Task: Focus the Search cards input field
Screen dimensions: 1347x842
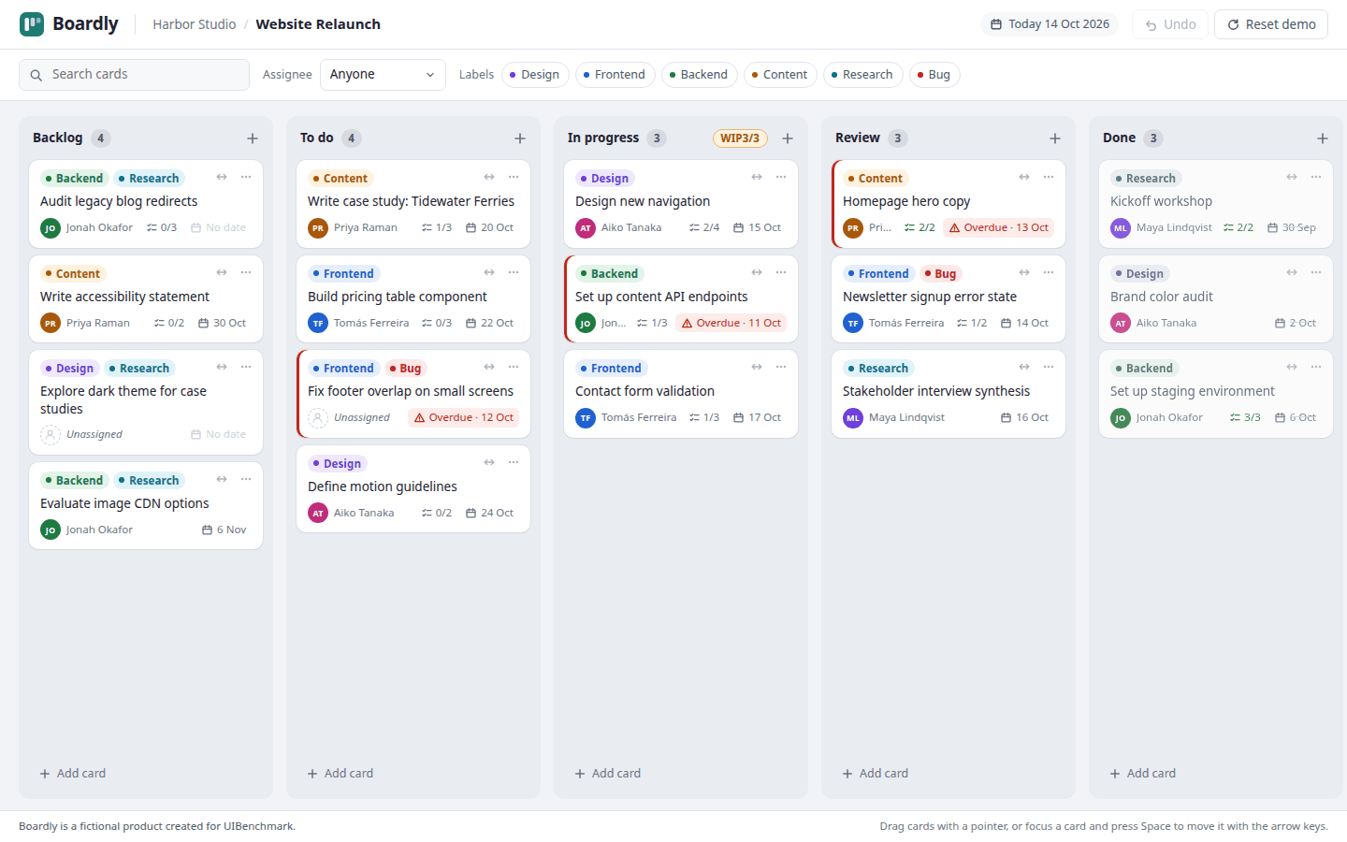Action: [x=134, y=75]
